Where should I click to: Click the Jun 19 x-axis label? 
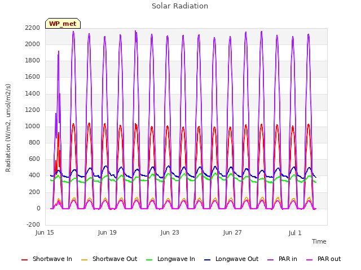pos(107,232)
